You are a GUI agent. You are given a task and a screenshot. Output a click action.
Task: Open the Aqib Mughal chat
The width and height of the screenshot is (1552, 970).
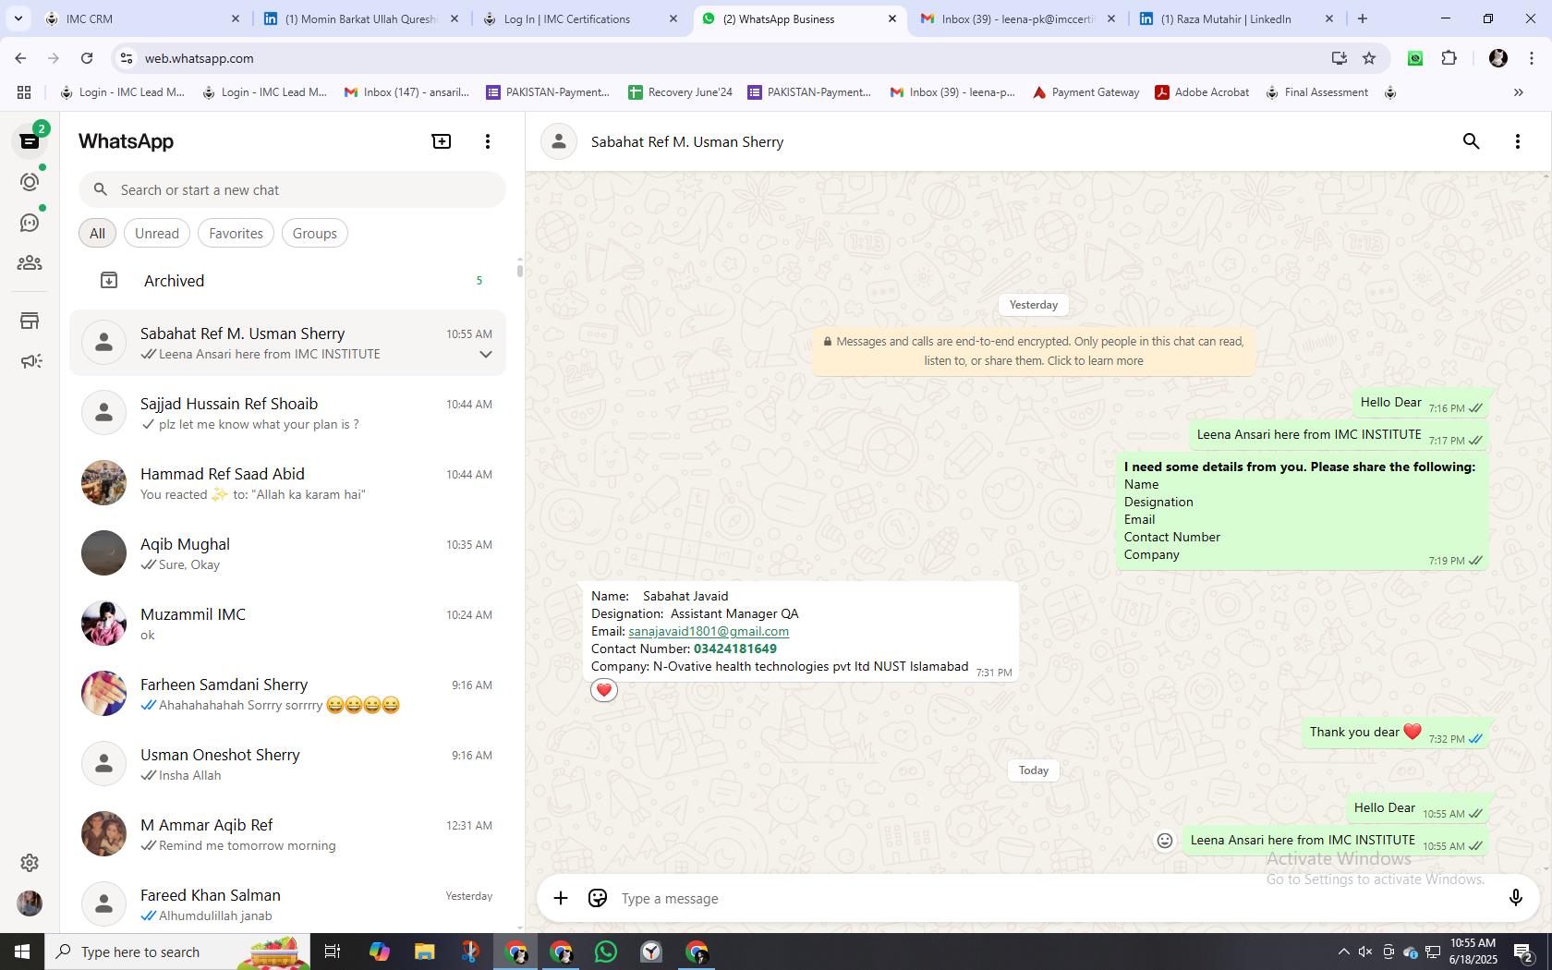pos(287,553)
